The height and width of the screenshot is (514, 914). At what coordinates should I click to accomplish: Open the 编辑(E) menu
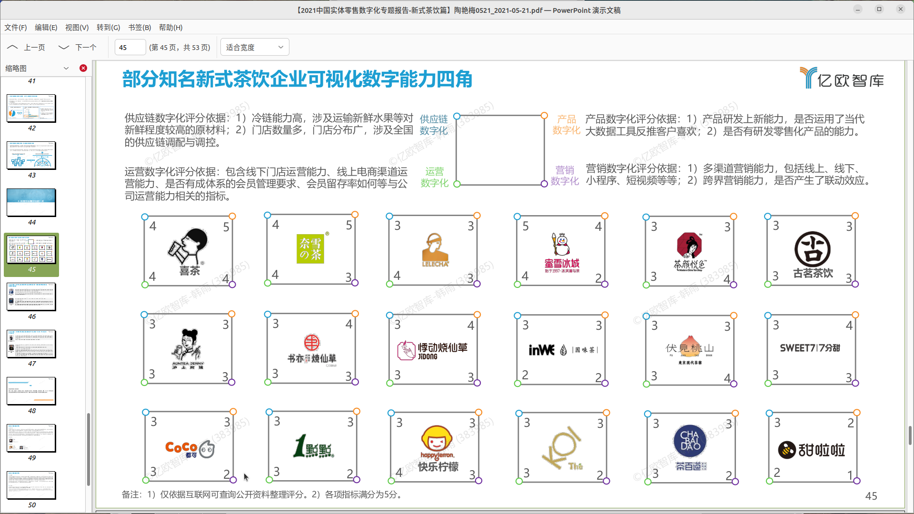[x=46, y=27]
